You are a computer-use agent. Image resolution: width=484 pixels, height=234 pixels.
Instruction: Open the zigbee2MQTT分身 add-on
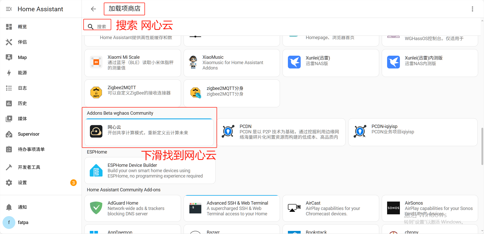coord(232,93)
